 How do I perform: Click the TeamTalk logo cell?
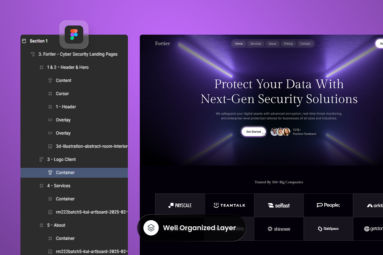(x=229, y=205)
